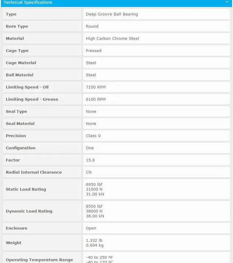This screenshot has width=233, height=263.
Task: Select the 7100 RPM oil speed value
Action: (x=96, y=87)
